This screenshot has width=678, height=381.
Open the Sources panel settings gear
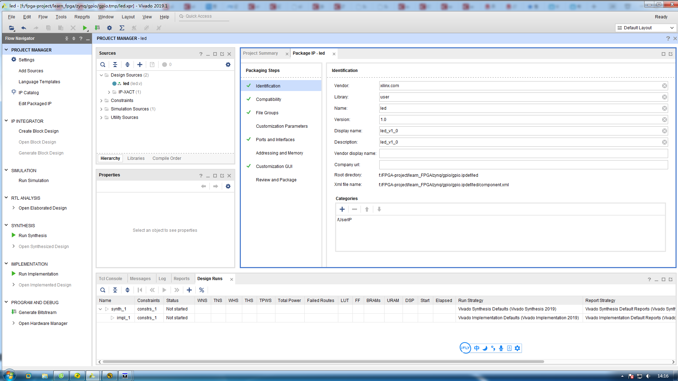tap(228, 65)
